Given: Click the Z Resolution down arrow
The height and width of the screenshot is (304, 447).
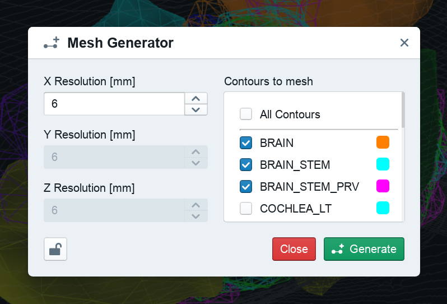Looking at the screenshot, I should click(196, 217).
